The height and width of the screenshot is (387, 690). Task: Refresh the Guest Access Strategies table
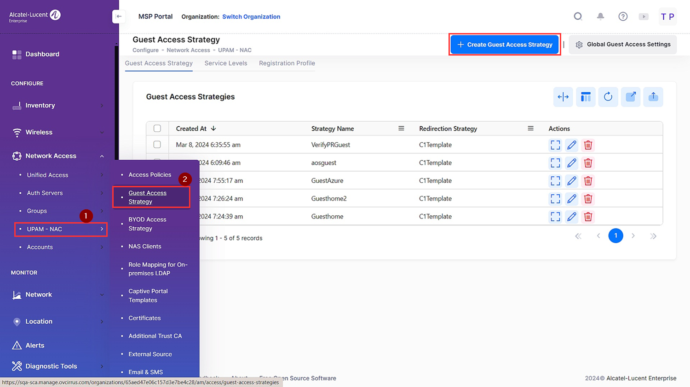[x=608, y=97]
